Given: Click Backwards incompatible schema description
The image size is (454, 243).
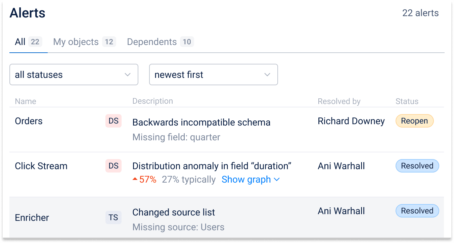Looking at the screenshot, I should [201, 122].
